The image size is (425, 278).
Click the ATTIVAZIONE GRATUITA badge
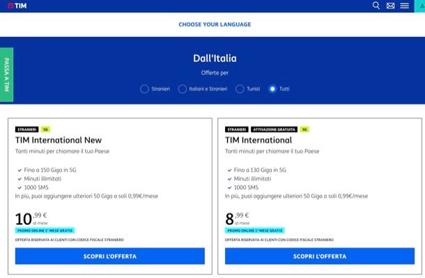click(274, 129)
